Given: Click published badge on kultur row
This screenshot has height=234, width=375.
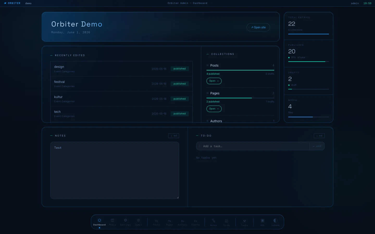Looking at the screenshot, I should (x=180, y=99).
